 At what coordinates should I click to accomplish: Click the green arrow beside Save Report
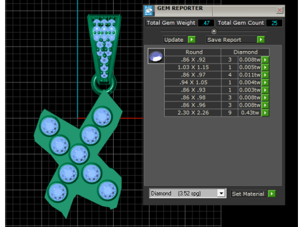(261, 40)
